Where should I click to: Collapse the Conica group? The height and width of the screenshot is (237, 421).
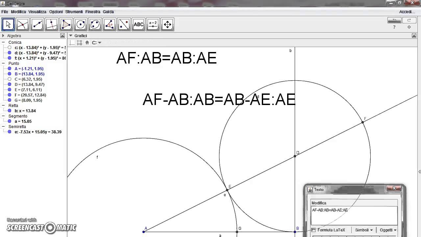click(x=3, y=42)
